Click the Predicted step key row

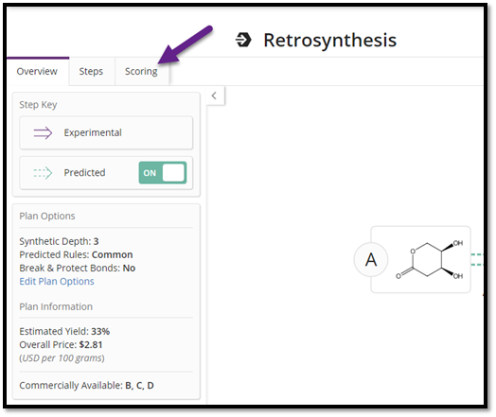(x=106, y=173)
